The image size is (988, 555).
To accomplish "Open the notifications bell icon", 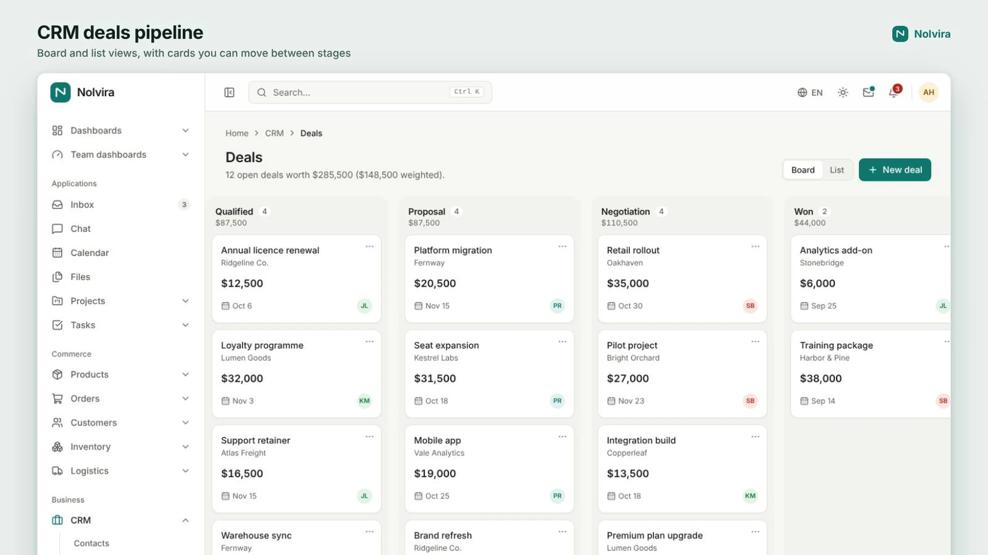I will click(x=894, y=92).
